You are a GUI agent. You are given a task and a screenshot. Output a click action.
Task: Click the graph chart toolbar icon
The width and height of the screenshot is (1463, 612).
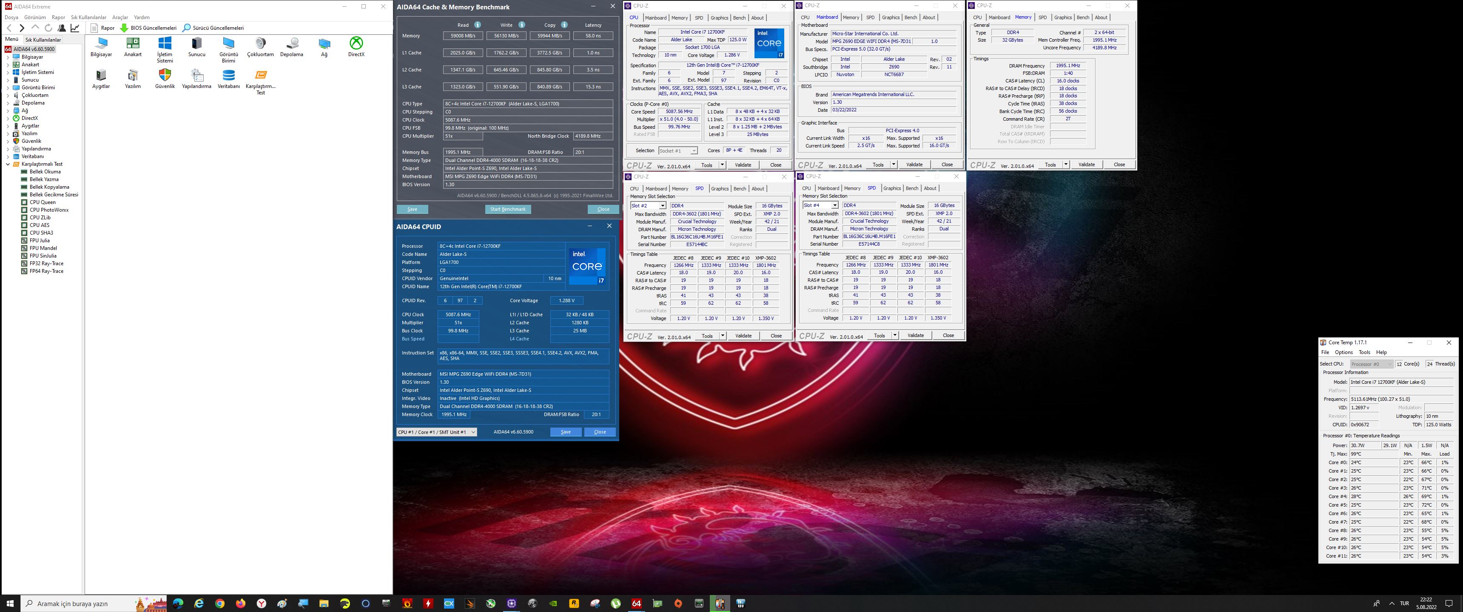74,28
